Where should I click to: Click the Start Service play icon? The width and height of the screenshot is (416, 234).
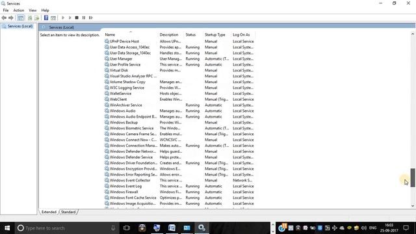coord(63,18)
